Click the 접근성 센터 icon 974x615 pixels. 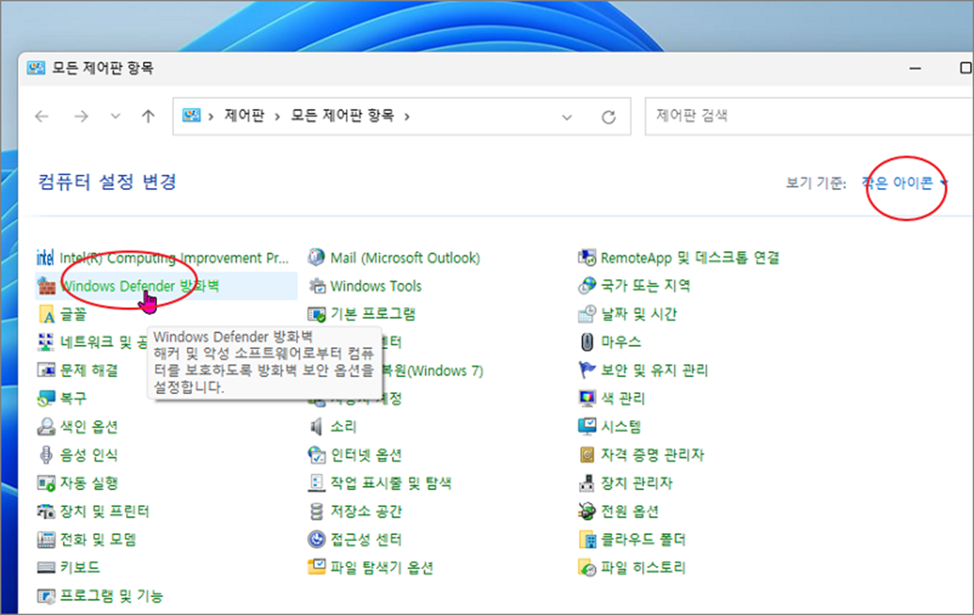pyautogui.click(x=316, y=539)
